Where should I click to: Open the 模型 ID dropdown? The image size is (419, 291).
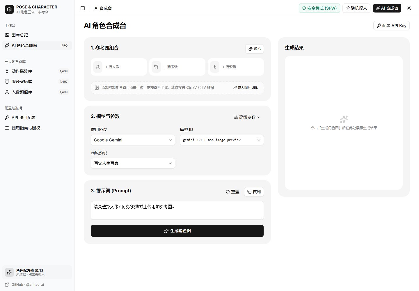click(222, 140)
